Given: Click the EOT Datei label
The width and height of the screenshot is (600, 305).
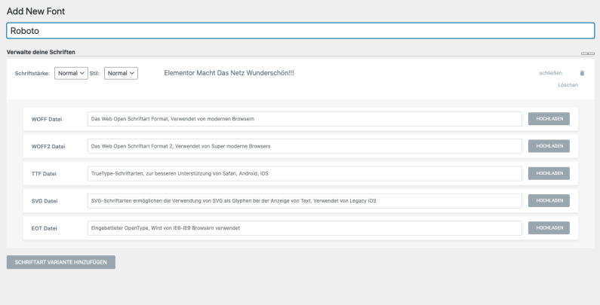Looking at the screenshot, I should click(44, 228).
